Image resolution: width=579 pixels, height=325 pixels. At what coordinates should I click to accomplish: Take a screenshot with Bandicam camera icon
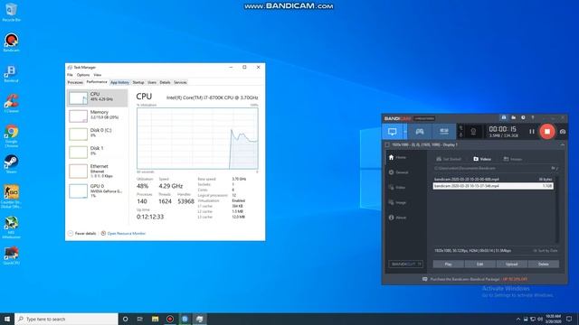point(563,132)
